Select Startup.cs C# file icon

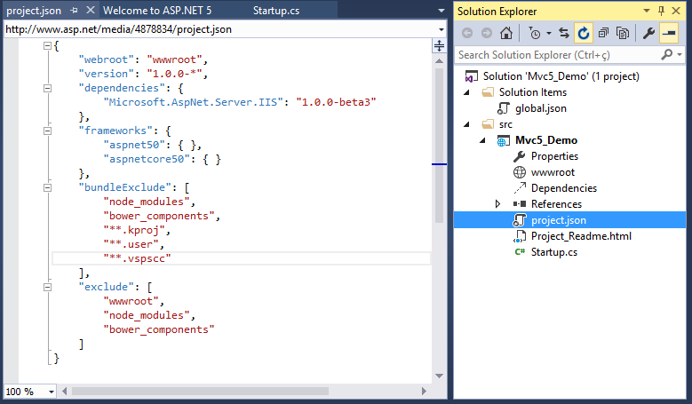(x=520, y=252)
